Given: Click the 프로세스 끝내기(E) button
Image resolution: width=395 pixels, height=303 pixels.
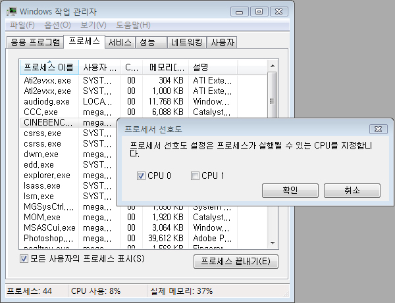Looking at the screenshot, I should click(236, 262).
